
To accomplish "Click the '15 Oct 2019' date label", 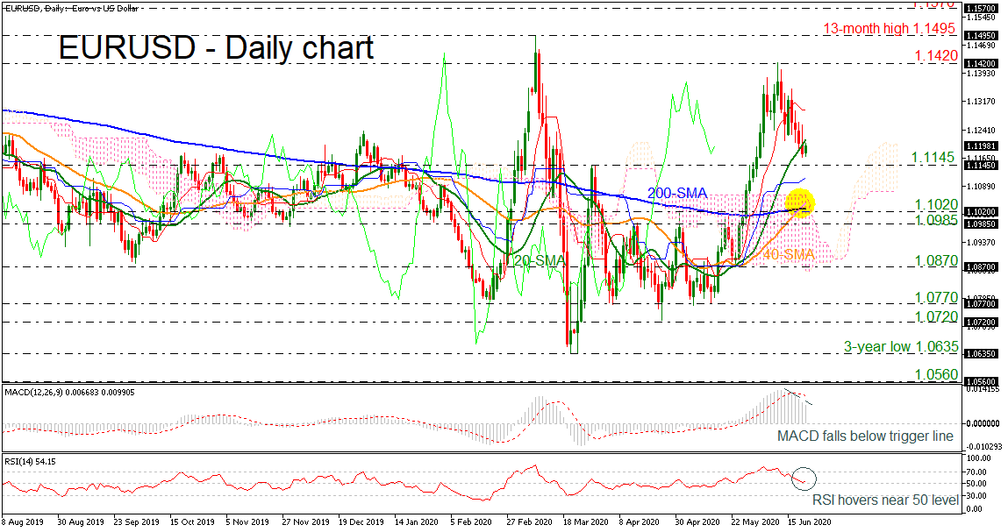I will pyautogui.click(x=192, y=522).
